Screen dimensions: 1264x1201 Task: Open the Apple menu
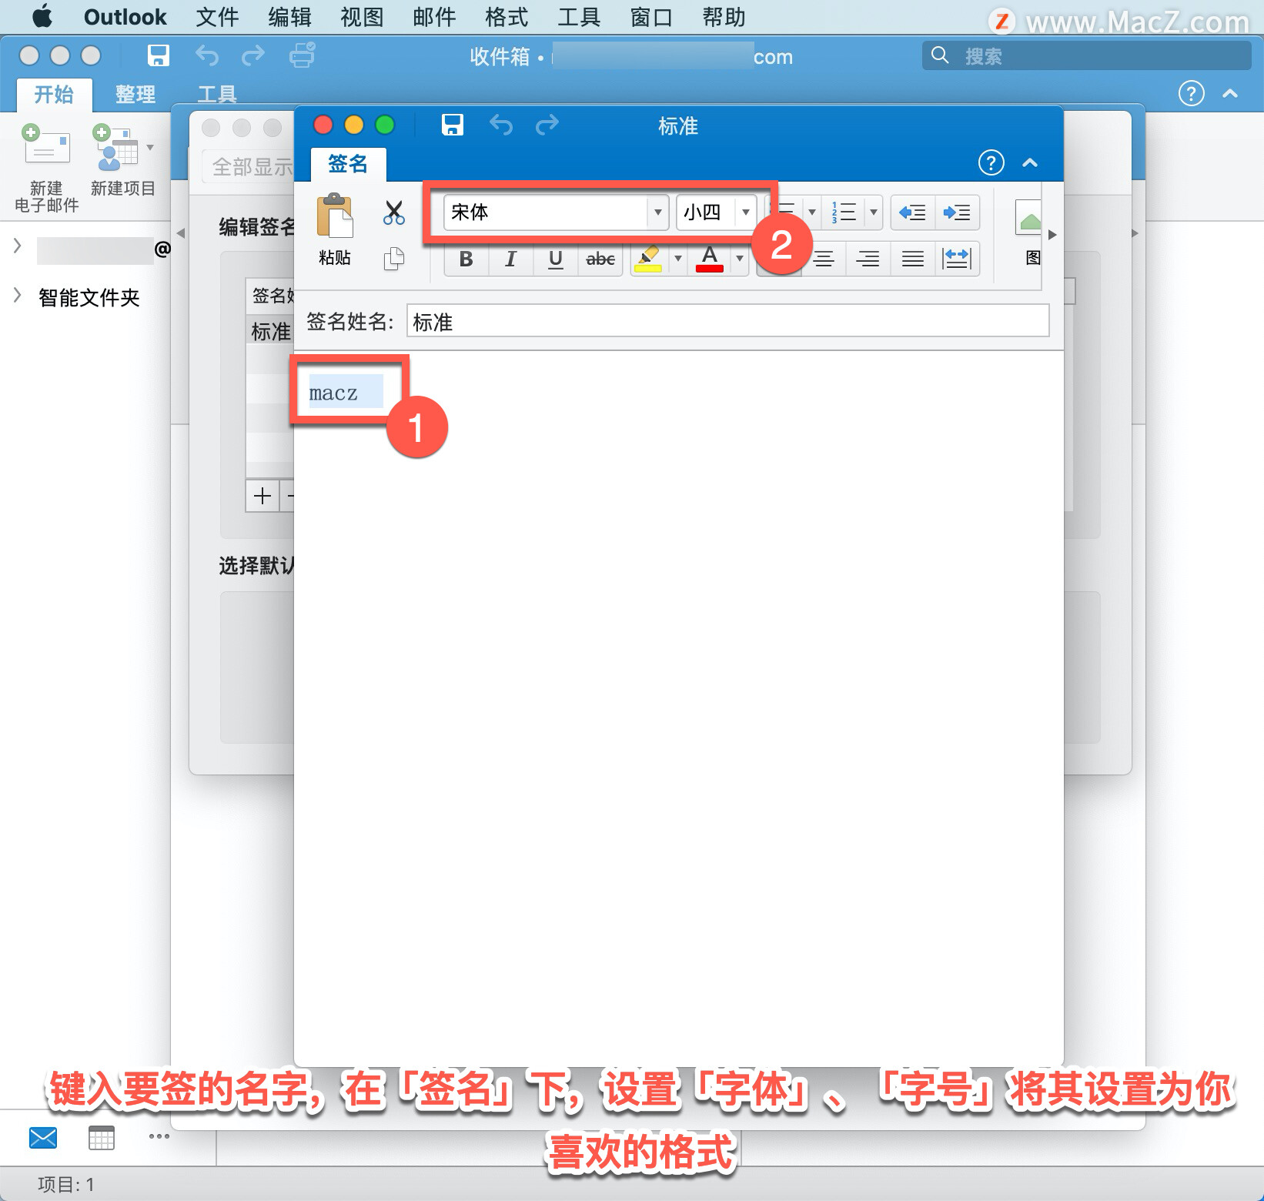(42, 16)
